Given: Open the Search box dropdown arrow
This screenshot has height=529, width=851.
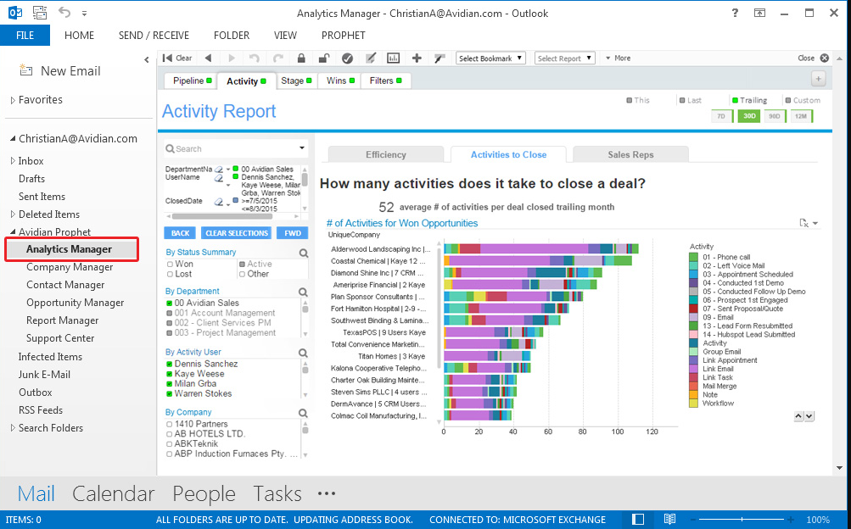Looking at the screenshot, I should click(x=302, y=148).
